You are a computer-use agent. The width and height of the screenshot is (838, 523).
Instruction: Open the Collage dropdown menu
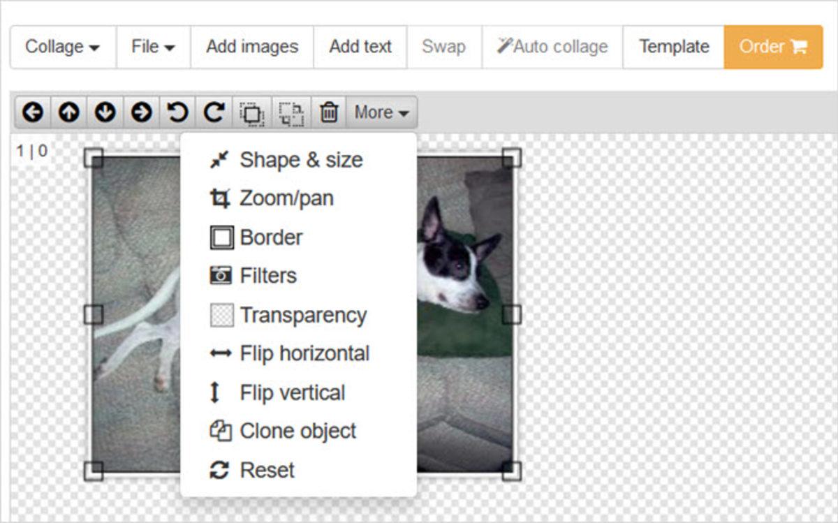[x=63, y=47]
